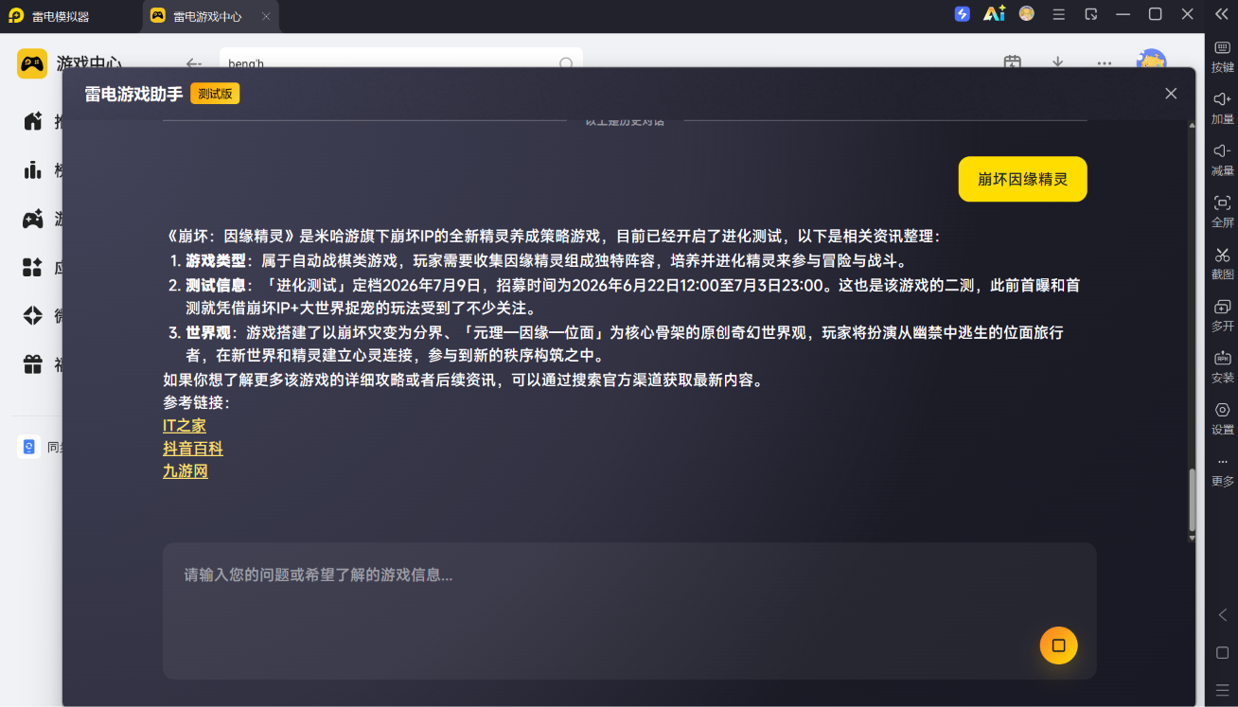Open the three-dot more options icon

(1105, 63)
